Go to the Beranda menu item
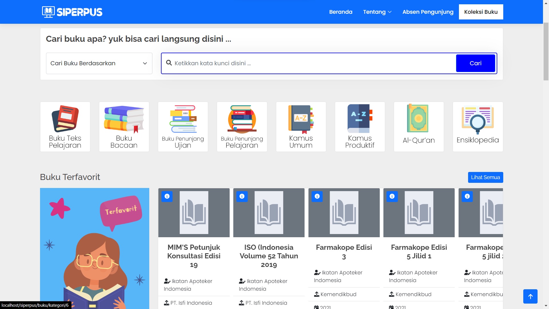The height and width of the screenshot is (309, 549). tap(341, 12)
